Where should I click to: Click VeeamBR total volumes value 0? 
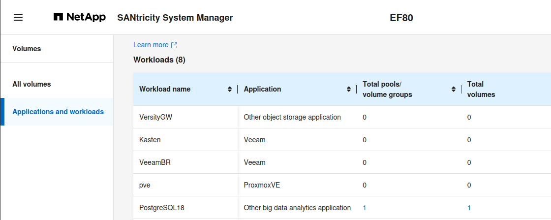click(x=469, y=163)
